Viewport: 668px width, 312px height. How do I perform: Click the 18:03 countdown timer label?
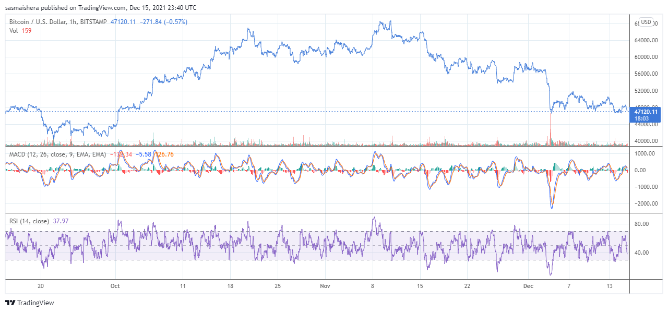pos(641,118)
